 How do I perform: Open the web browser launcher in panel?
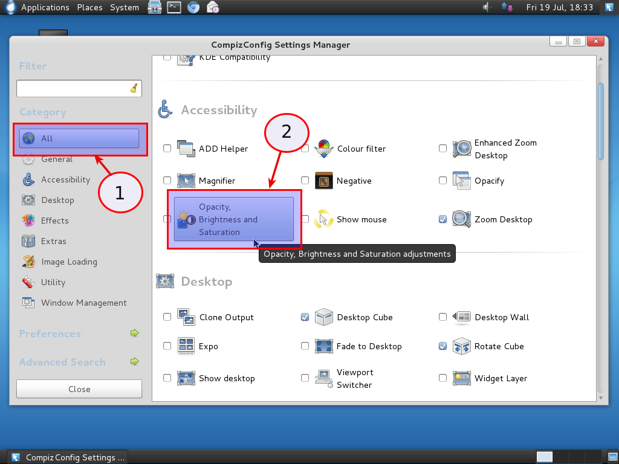tap(193, 7)
